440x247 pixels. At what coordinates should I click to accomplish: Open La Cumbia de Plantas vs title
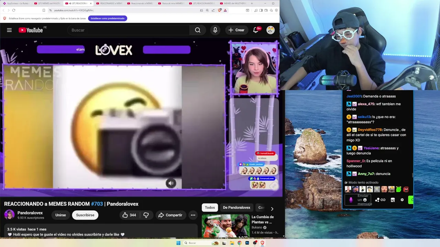coord(263,220)
